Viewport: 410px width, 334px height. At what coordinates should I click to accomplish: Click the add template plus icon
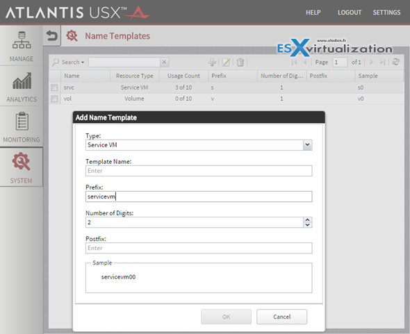(x=212, y=62)
